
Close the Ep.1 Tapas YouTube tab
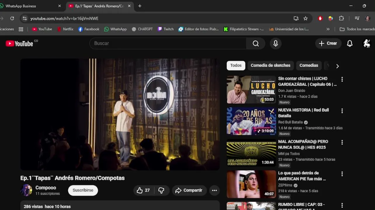pyautogui.click(x=129, y=6)
